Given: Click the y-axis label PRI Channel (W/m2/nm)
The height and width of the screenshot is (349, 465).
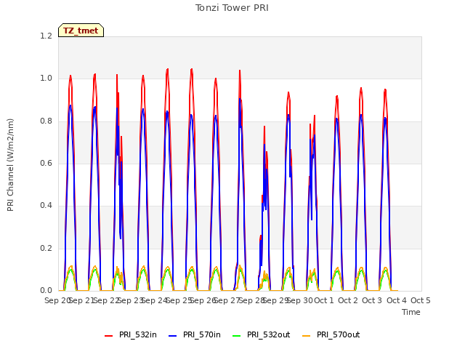Looking at the screenshot, I should (10, 165).
